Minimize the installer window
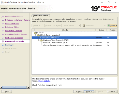Viewport: 119px width, 94px height. point(102,2)
